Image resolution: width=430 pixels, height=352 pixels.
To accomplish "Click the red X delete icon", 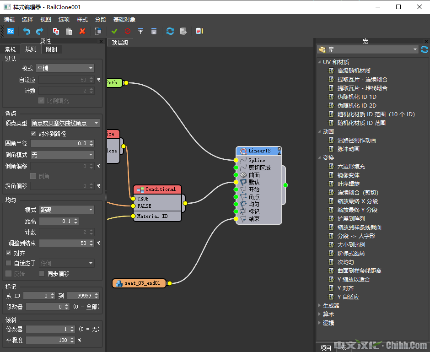I will (82, 31).
